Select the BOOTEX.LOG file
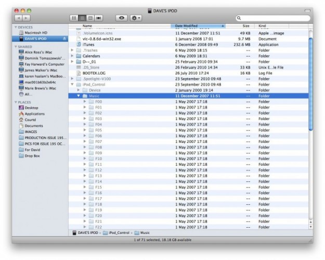 click(x=188, y=73)
